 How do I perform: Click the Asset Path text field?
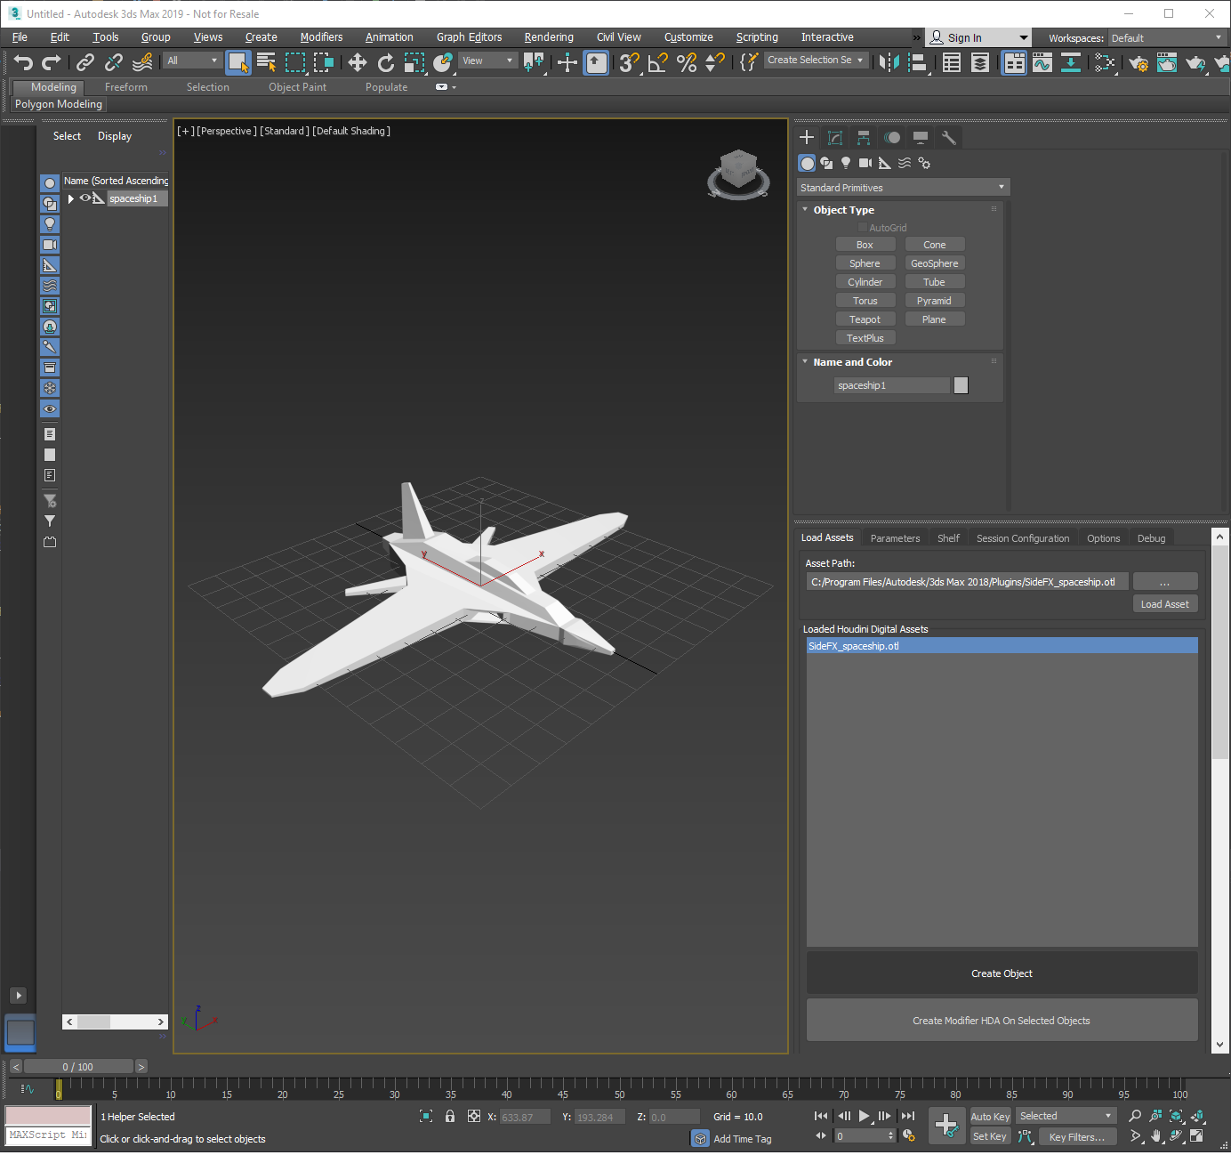point(966,582)
